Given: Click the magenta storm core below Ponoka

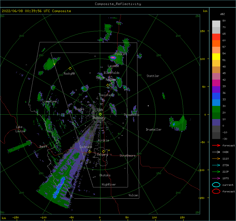Looking at the screenshot, I should (x=113, y=58).
